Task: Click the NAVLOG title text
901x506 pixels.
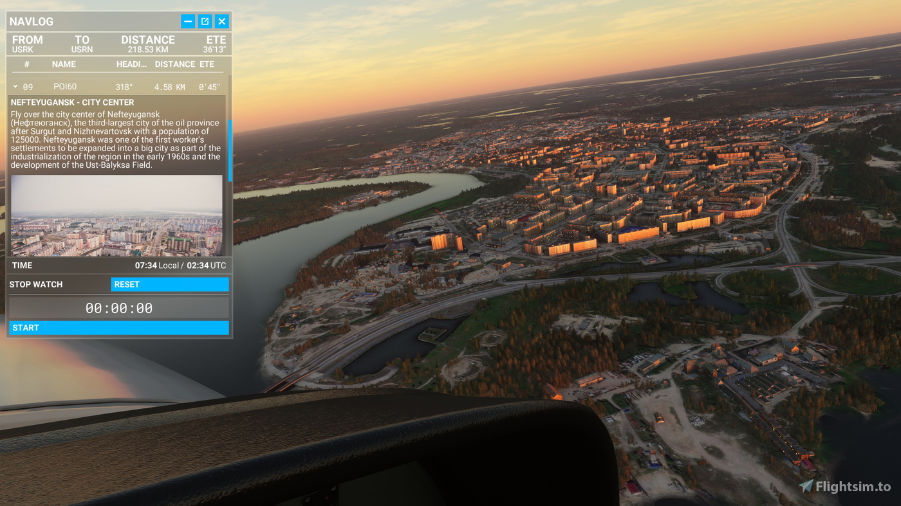Action: pos(31,21)
